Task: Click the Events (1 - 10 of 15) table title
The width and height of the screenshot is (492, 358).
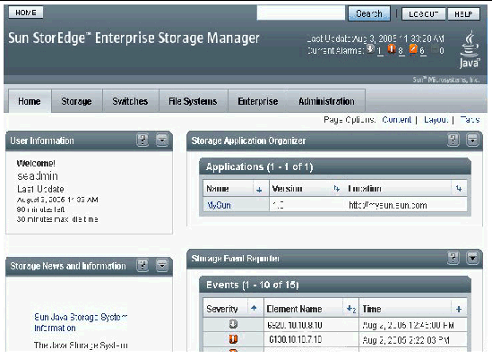Action: coord(253,285)
